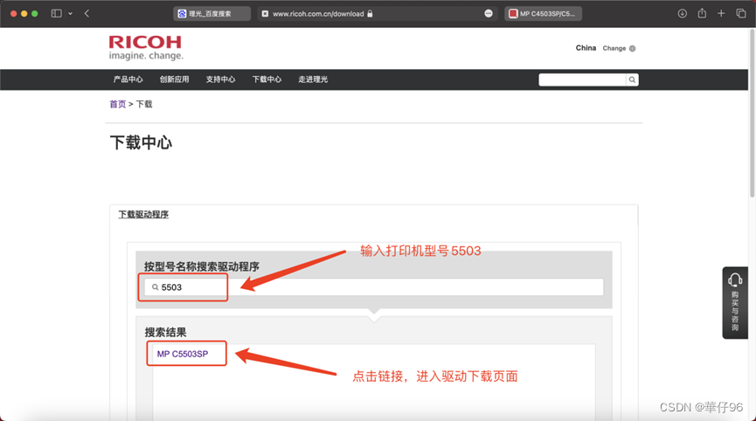Click the magnifier search button in navbar
756x421 pixels.
pyautogui.click(x=632, y=79)
